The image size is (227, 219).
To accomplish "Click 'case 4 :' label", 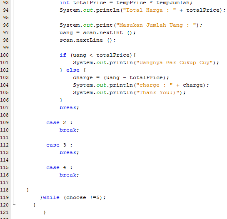I will 60,168.
